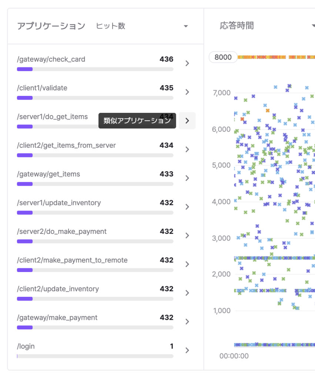Open similar apps chevron for /gateway/check_card
The image size is (315, 379).
tap(187, 63)
